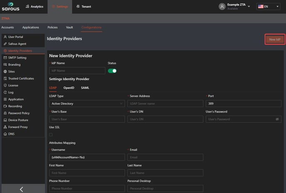Click the SMTP Setting envelope icon
This screenshot has width=286, height=193.
(5, 58)
